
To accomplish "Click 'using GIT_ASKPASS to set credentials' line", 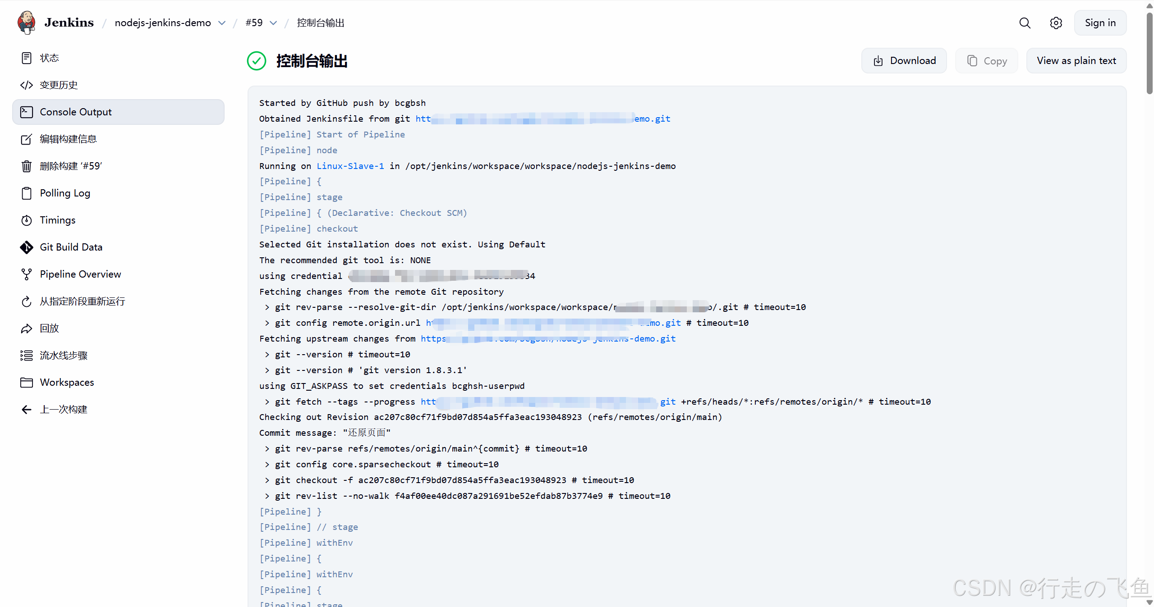I will coord(392,386).
